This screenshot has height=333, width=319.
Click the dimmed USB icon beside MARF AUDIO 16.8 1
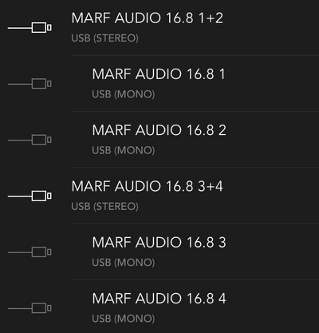(30, 84)
